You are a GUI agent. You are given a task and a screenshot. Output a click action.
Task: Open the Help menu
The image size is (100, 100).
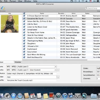click(35, 1)
